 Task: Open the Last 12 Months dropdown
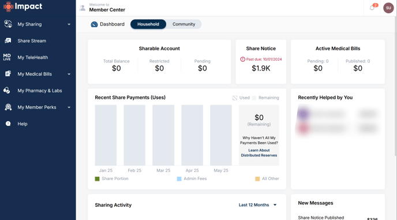pos(258,205)
